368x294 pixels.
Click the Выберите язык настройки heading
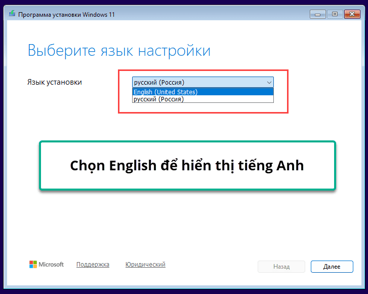[x=119, y=50]
